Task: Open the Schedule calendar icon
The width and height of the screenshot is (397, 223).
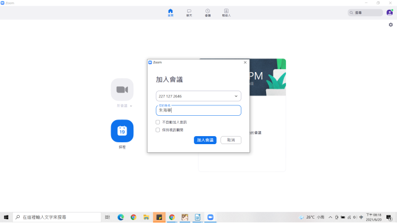Action: (x=122, y=131)
